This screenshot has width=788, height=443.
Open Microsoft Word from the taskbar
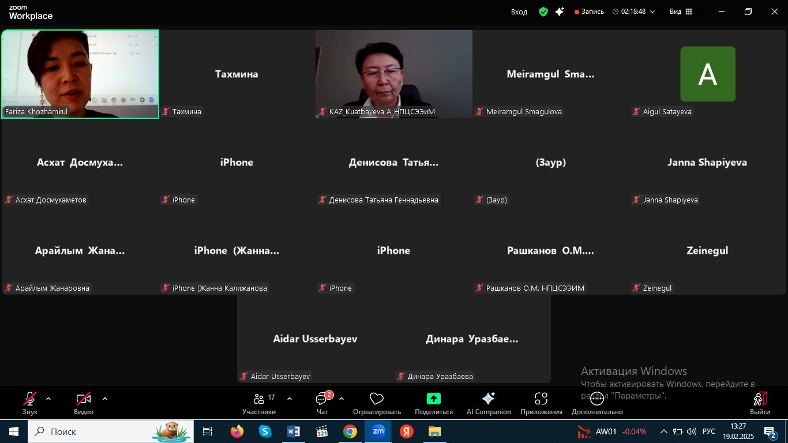coord(293,431)
